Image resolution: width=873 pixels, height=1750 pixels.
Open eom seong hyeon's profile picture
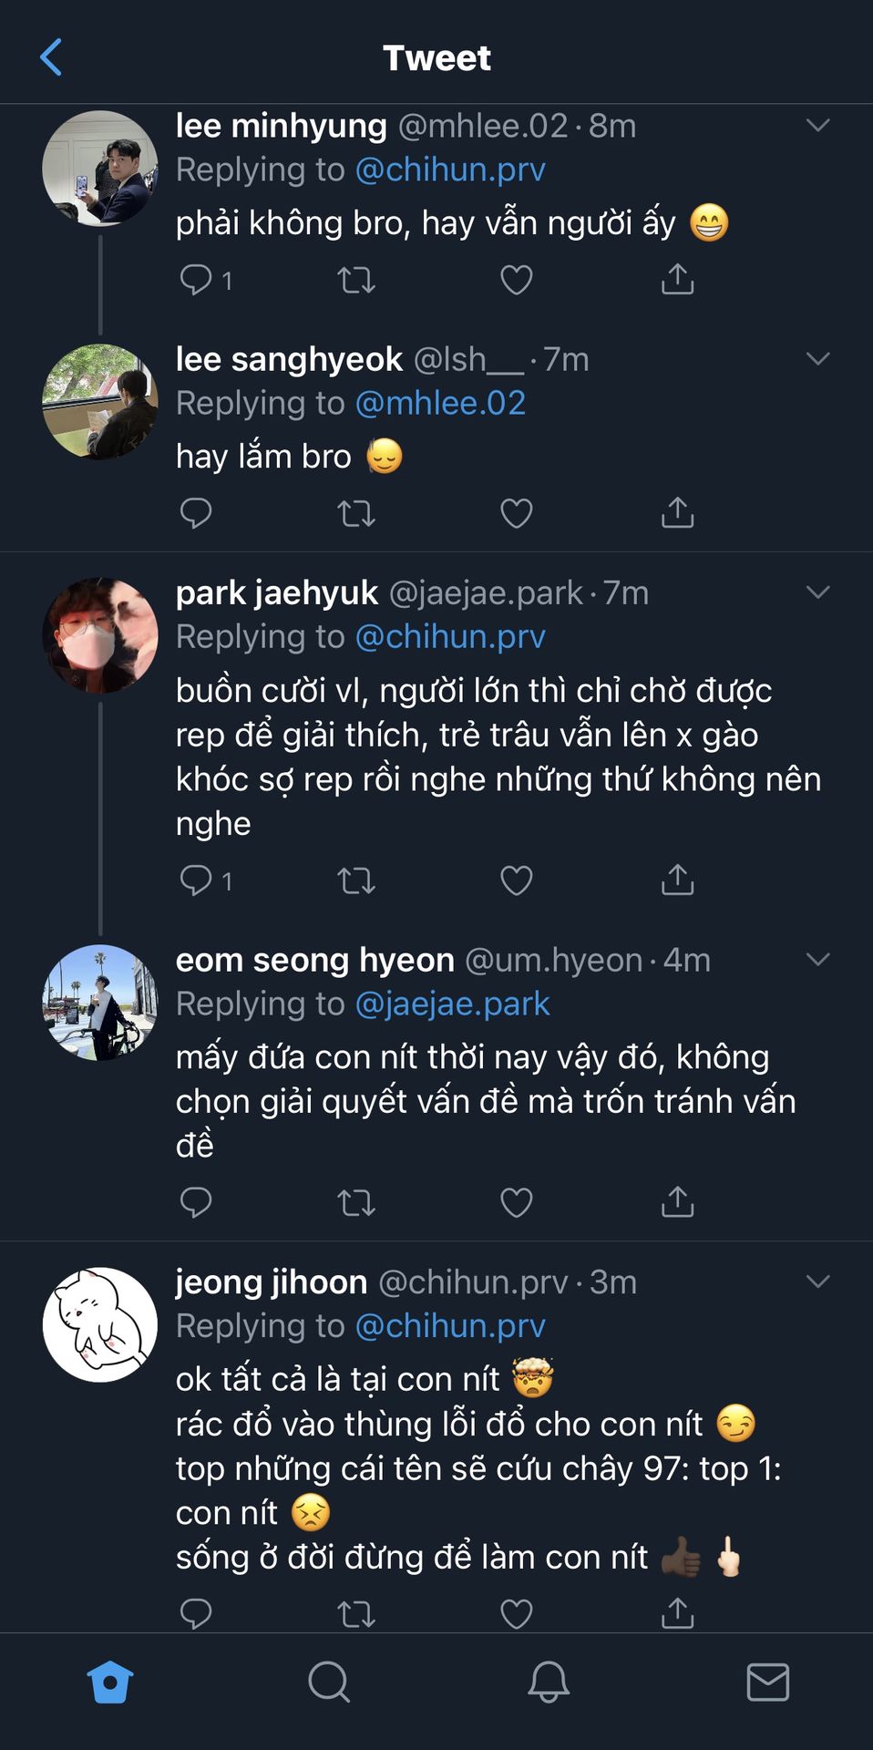[x=100, y=1003]
